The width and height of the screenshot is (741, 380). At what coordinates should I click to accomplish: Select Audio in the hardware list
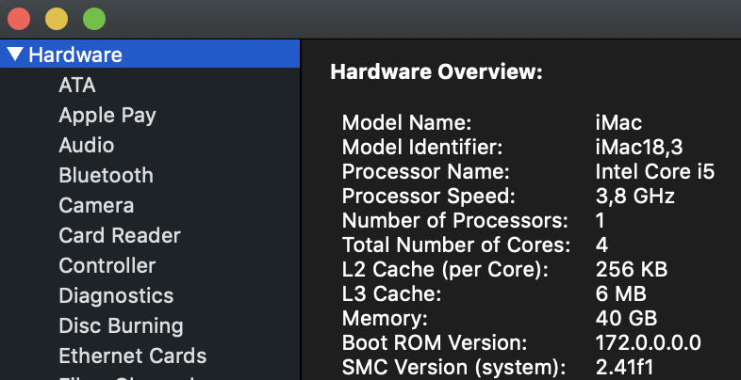coord(86,145)
